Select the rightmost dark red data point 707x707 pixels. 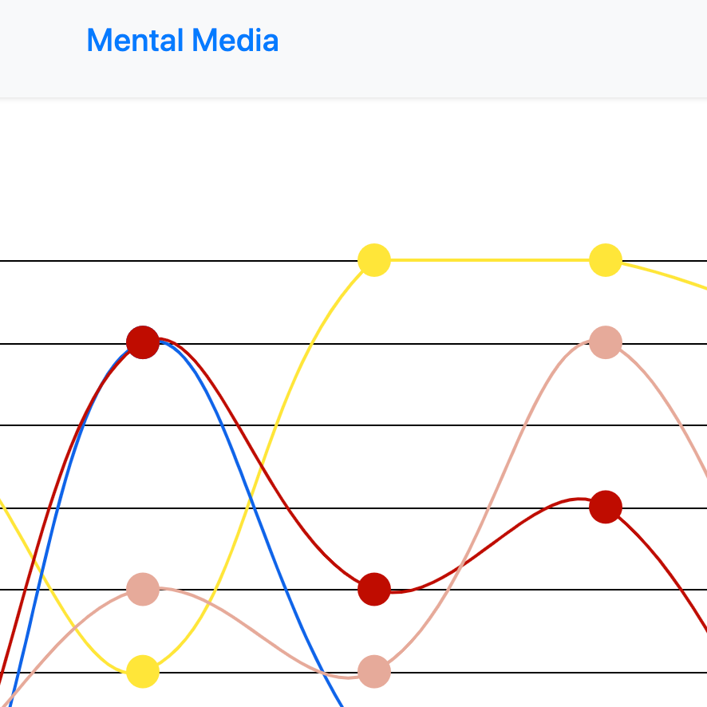pos(606,507)
